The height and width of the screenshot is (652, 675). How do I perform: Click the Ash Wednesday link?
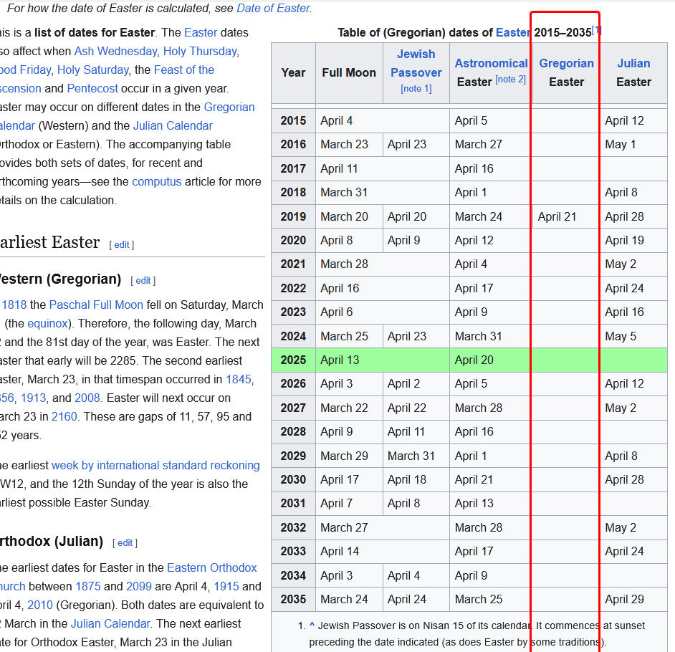tap(115, 51)
